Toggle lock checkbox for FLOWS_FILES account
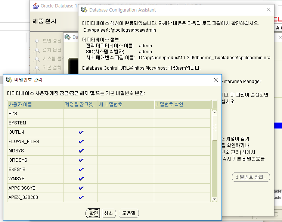 tap(81, 142)
